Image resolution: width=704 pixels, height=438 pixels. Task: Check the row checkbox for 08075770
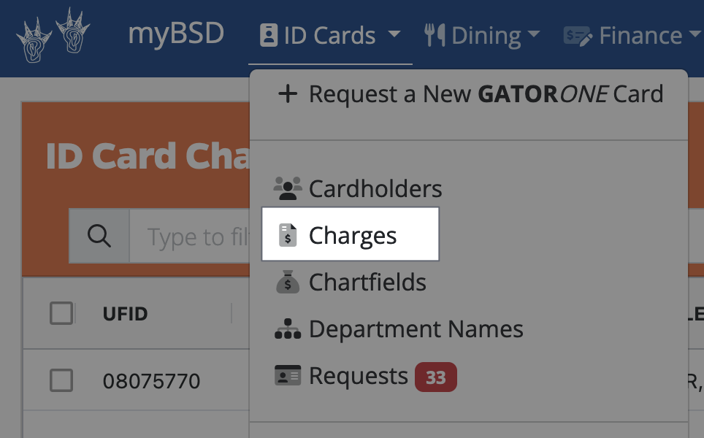click(61, 380)
